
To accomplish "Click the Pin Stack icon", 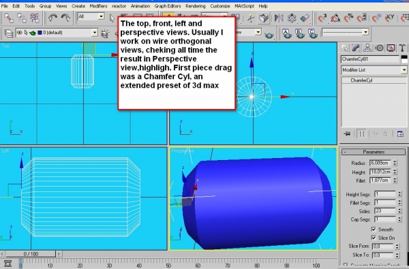I will click(347, 133).
